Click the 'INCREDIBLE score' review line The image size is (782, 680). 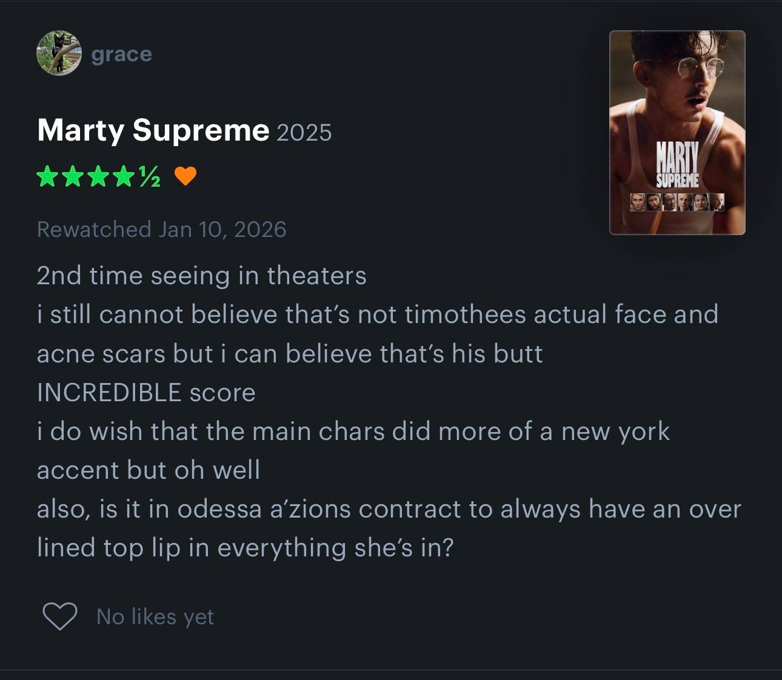(146, 392)
